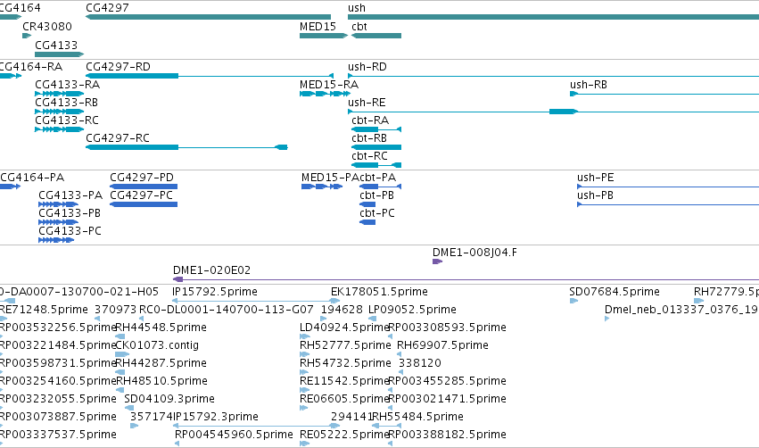Click the RH54732.5prime EST label
Image resolution: width=759 pixels, height=448 pixels.
[x=345, y=364]
